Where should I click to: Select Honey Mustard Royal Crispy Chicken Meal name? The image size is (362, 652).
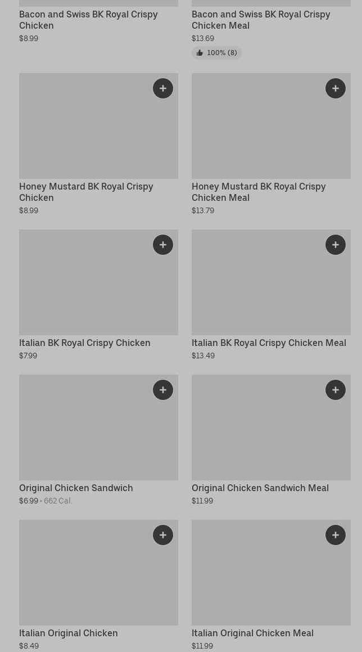click(x=259, y=192)
